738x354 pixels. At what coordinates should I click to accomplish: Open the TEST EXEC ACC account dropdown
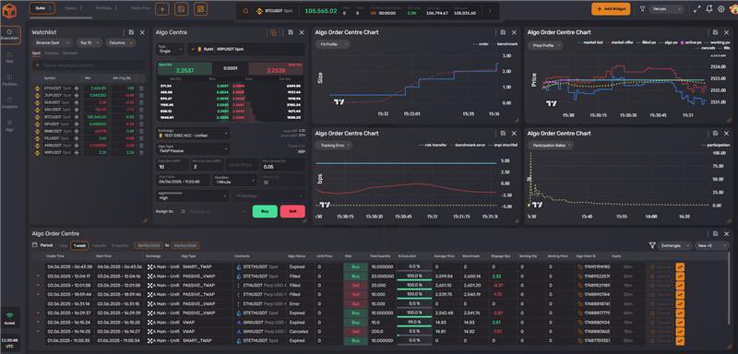tap(193, 134)
